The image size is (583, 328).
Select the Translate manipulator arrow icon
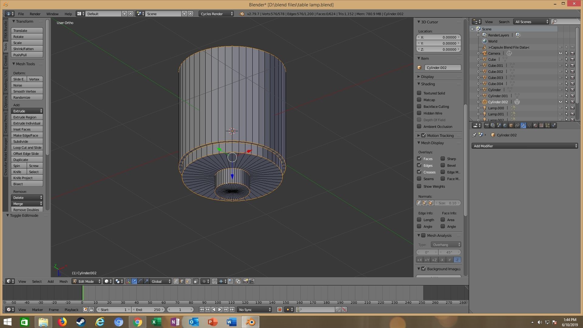click(x=134, y=281)
